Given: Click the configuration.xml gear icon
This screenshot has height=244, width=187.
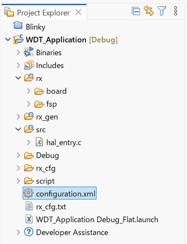Looking at the screenshot, I should 28,193.
